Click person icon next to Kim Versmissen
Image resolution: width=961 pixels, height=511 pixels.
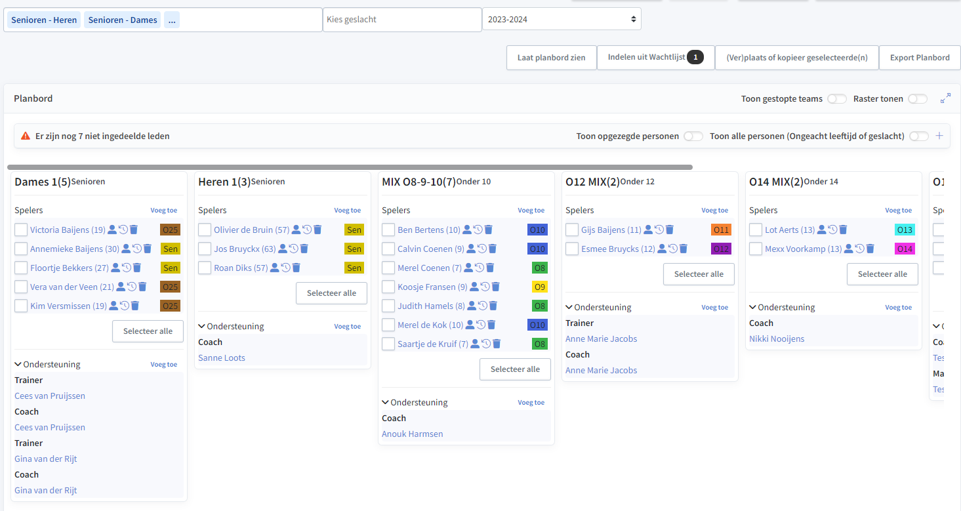113,306
